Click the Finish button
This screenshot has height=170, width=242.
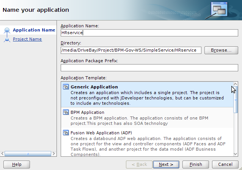click(196, 164)
